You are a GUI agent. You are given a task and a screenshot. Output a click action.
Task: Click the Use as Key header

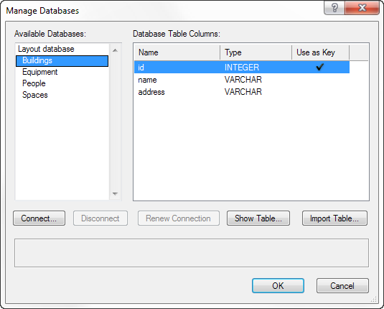point(321,52)
